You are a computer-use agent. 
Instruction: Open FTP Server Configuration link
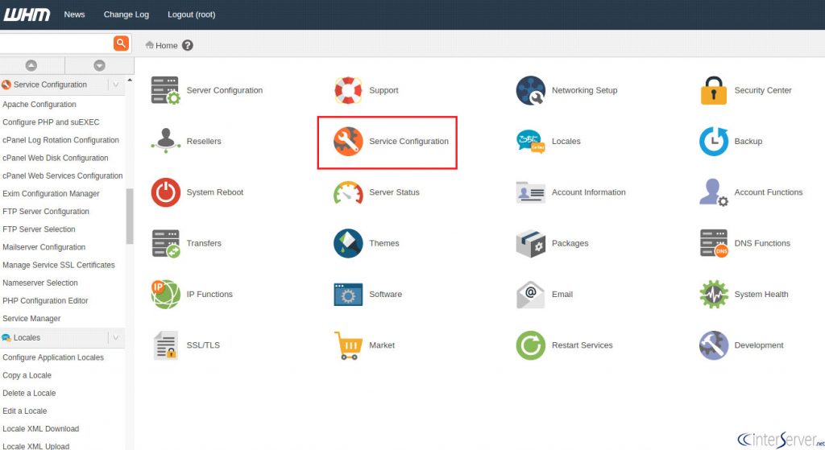(46, 212)
